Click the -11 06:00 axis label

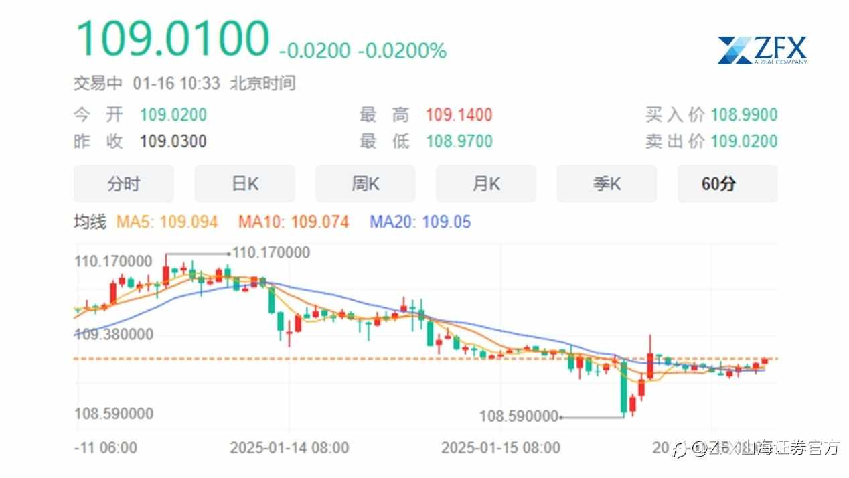(x=106, y=447)
